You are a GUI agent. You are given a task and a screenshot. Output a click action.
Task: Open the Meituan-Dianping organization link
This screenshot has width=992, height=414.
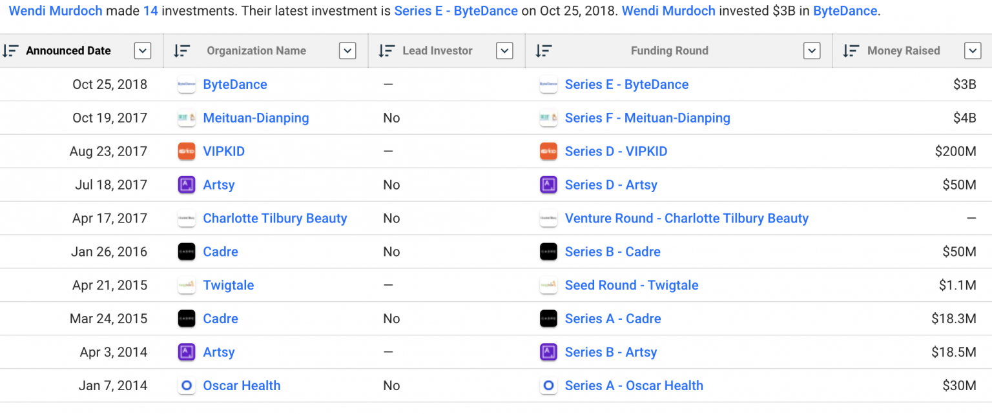coord(256,118)
